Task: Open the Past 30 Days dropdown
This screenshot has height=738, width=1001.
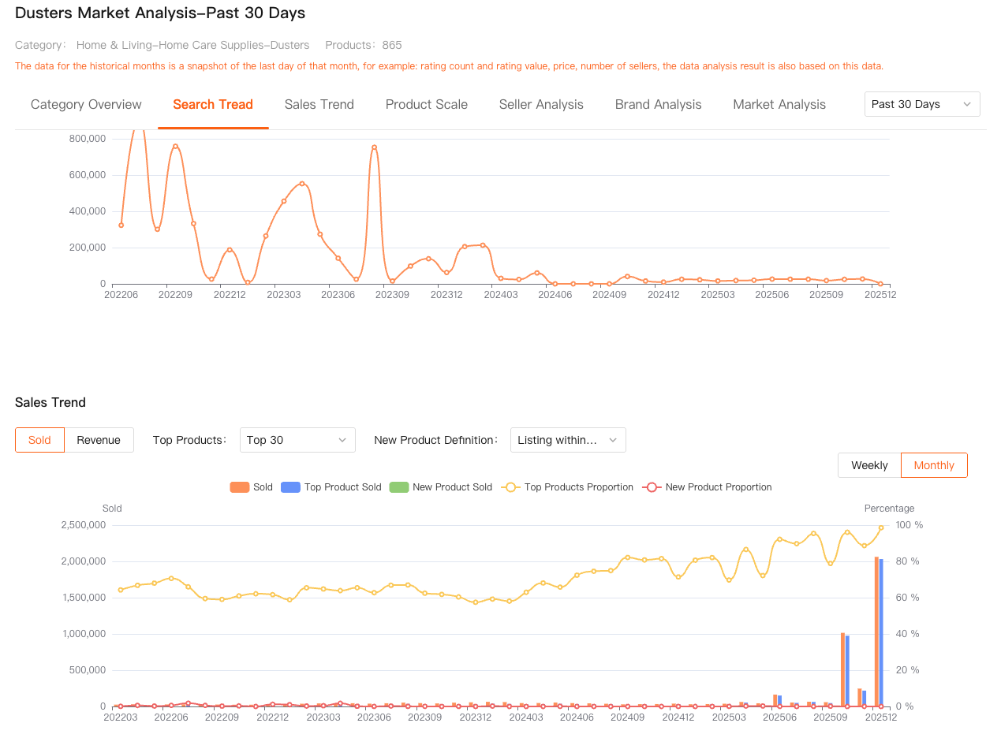Action: point(921,104)
